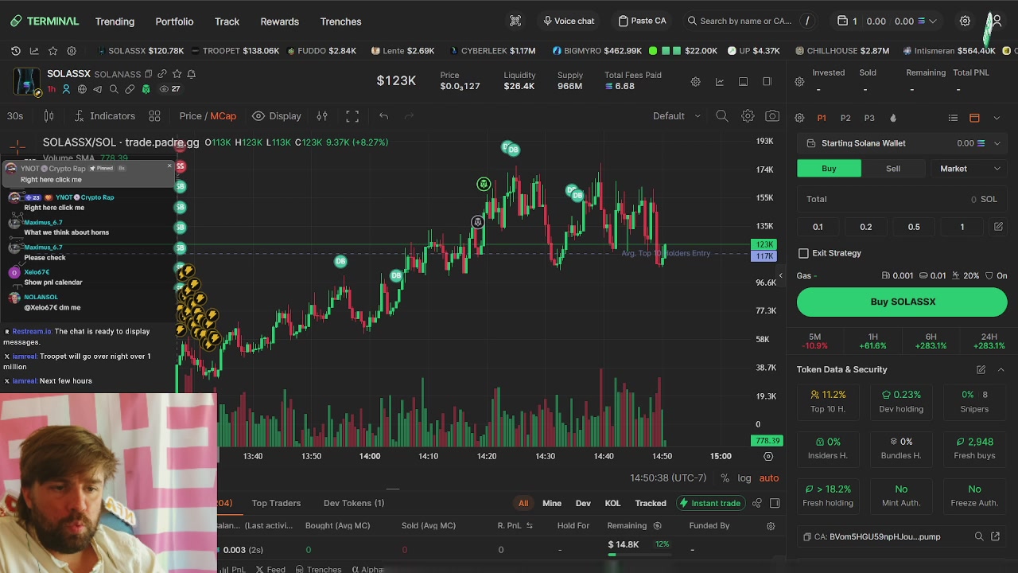Open the Default chart layout dropdown
1018x573 pixels.
(677, 116)
